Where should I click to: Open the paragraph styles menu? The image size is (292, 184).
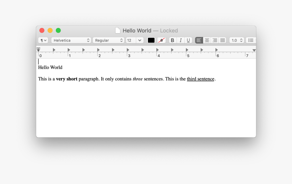click(x=43, y=40)
